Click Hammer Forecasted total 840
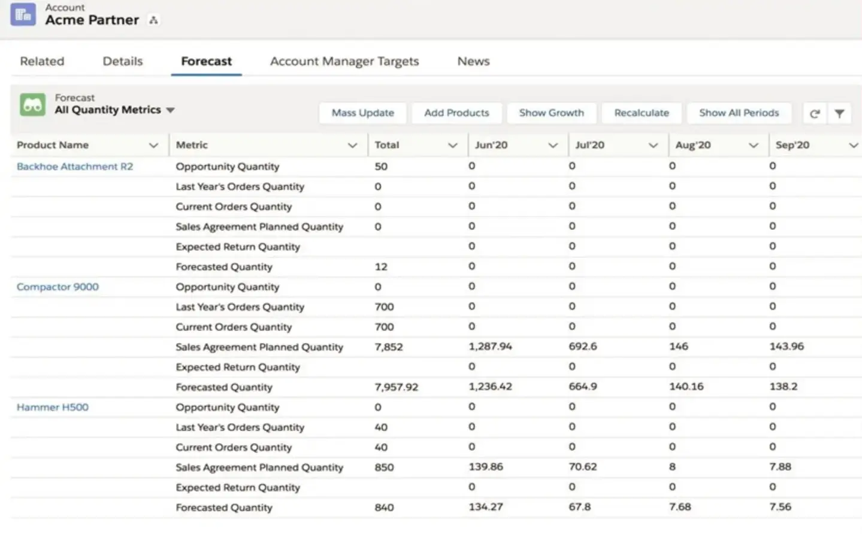This screenshot has width=862, height=534. point(384,508)
